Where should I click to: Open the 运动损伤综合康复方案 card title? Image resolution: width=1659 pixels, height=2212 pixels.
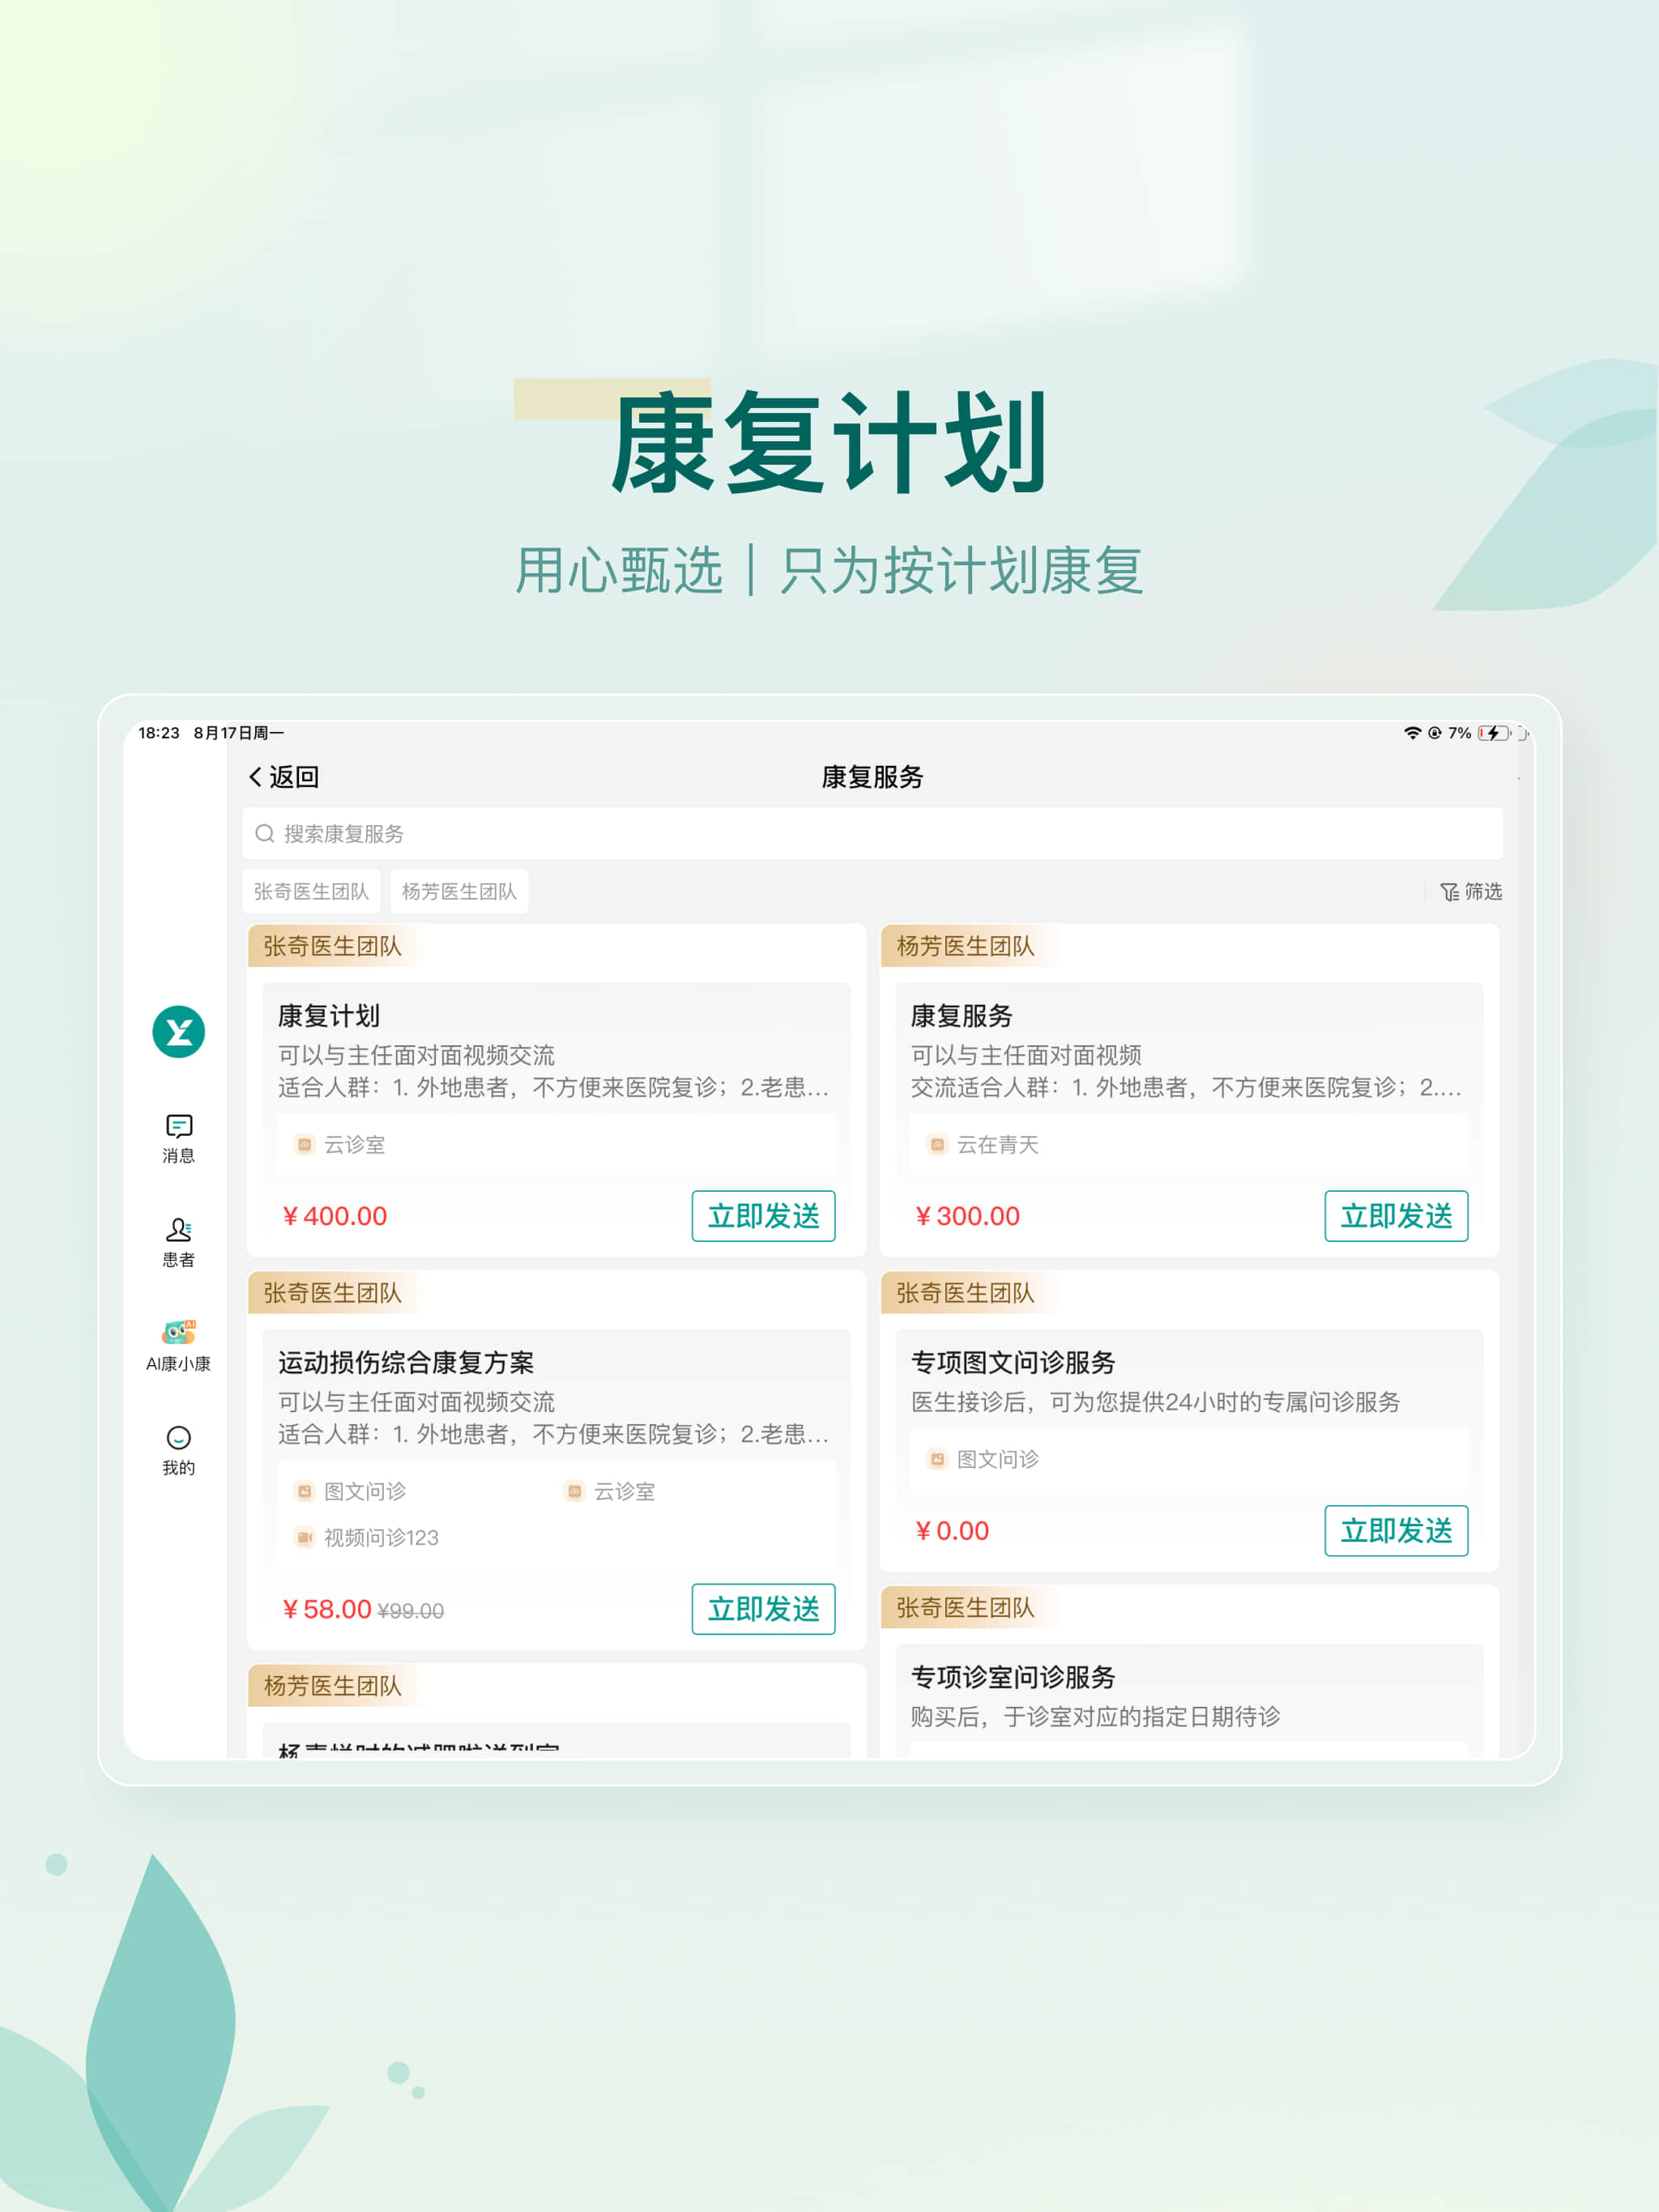(407, 1362)
